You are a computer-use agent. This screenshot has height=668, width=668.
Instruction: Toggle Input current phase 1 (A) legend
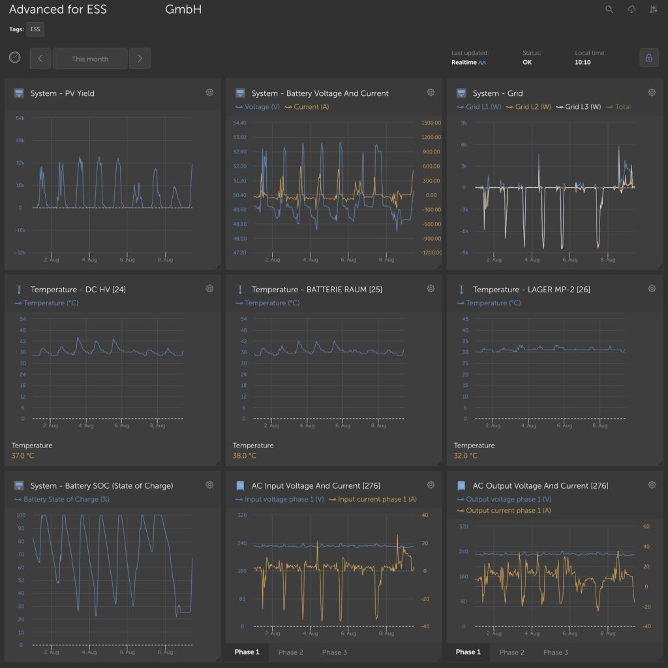tap(372, 499)
